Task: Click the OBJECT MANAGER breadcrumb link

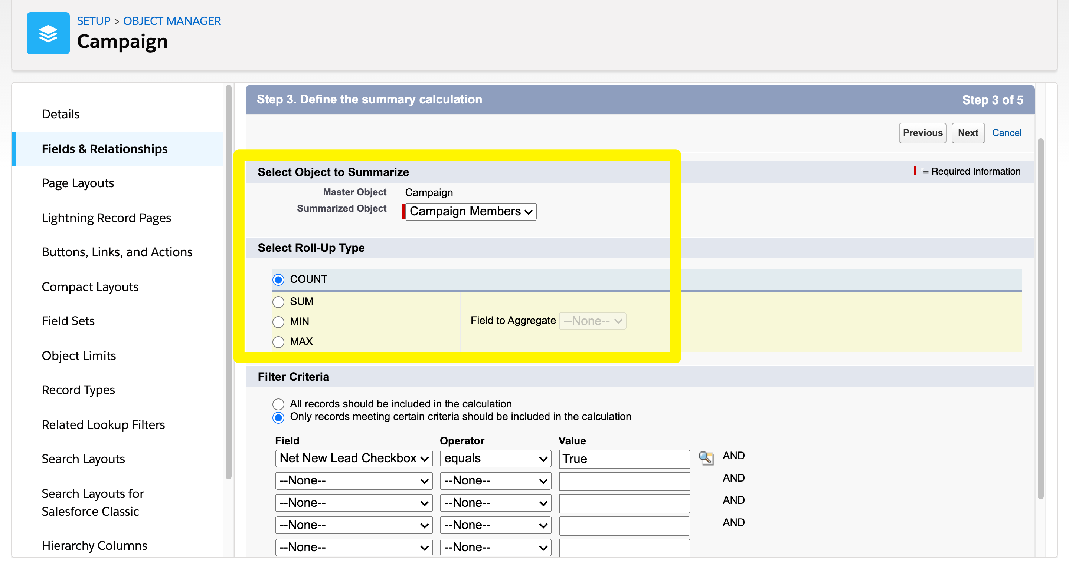Action: [x=172, y=20]
